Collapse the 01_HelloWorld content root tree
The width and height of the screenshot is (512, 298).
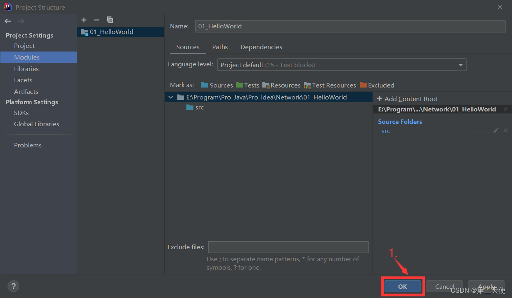[x=171, y=97]
